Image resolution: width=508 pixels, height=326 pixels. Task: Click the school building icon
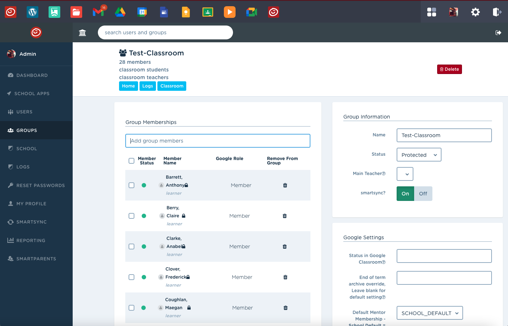[x=83, y=33]
